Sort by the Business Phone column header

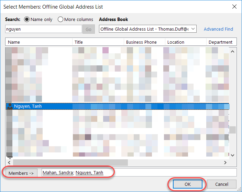pos(144,42)
